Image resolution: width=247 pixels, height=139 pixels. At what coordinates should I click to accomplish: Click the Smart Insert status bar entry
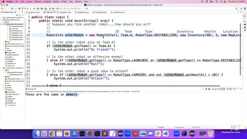point(179,127)
